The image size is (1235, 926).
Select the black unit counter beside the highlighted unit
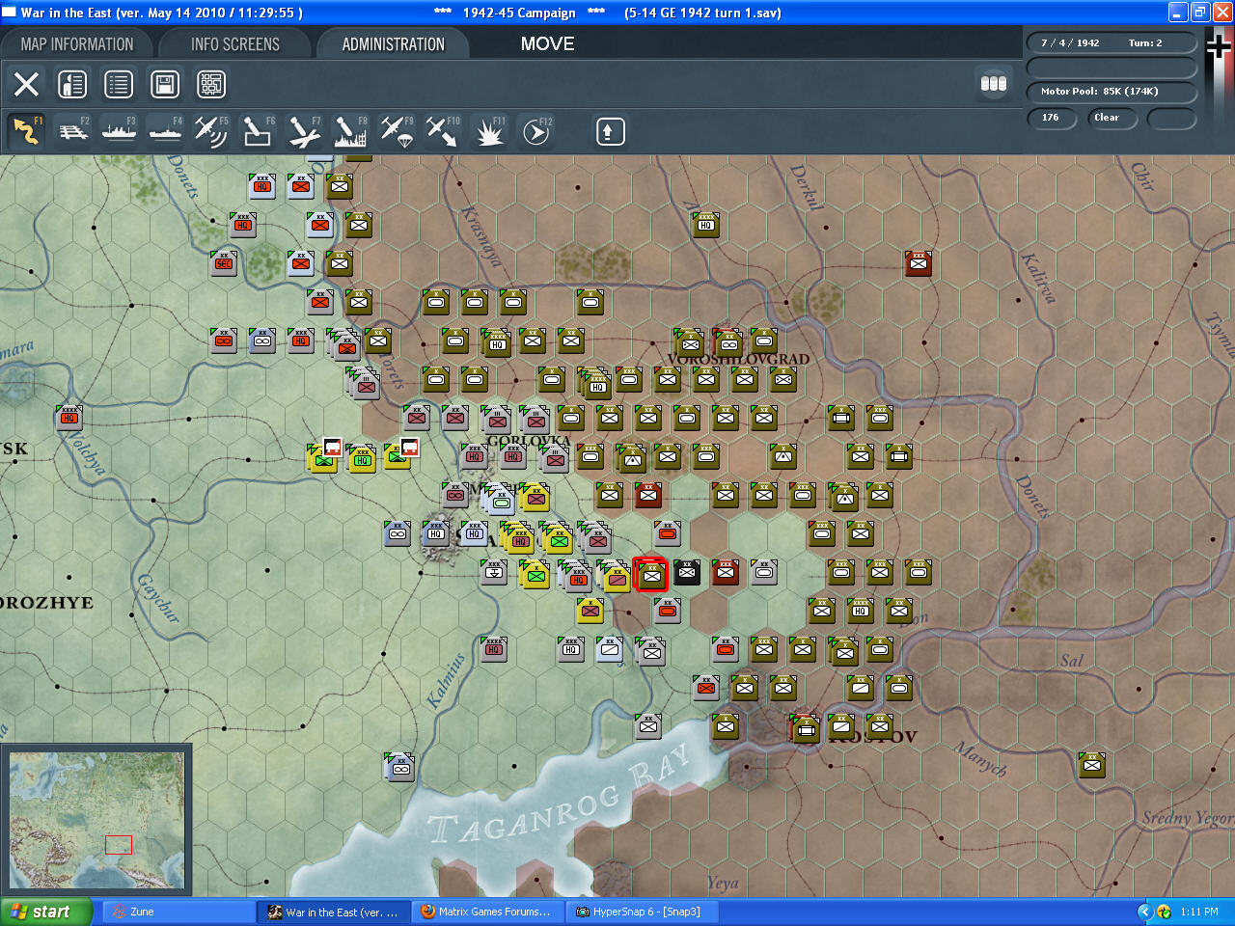pos(687,573)
